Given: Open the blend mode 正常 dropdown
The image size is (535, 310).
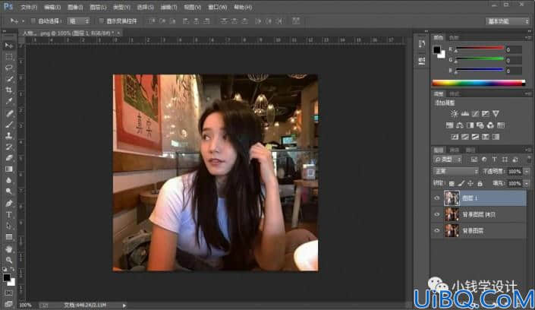Looking at the screenshot, I should (x=455, y=171).
